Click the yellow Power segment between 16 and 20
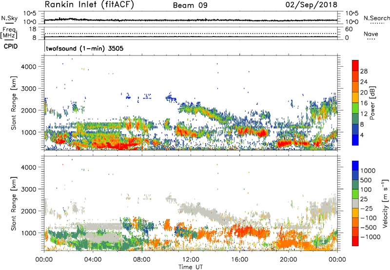390x270 pixels. [355, 97]
